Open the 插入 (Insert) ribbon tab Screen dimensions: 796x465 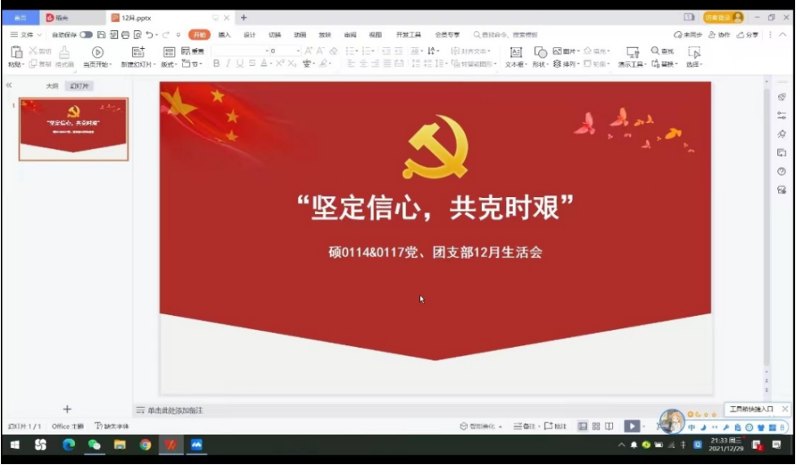click(225, 35)
